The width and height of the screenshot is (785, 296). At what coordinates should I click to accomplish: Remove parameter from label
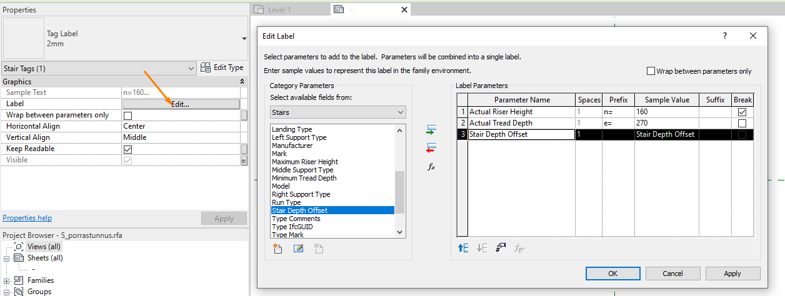pos(431,148)
